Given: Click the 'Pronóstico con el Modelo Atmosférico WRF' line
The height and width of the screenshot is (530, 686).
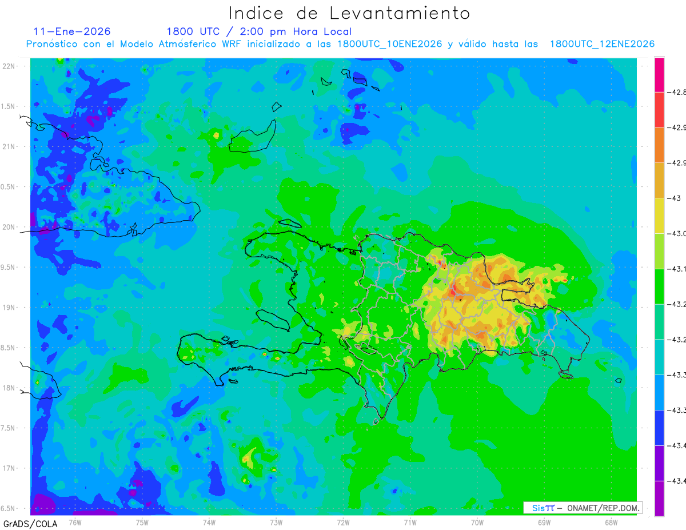Looking at the screenshot, I should (340, 44).
